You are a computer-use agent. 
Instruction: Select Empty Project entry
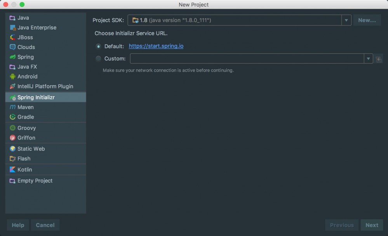pyautogui.click(x=46, y=181)
